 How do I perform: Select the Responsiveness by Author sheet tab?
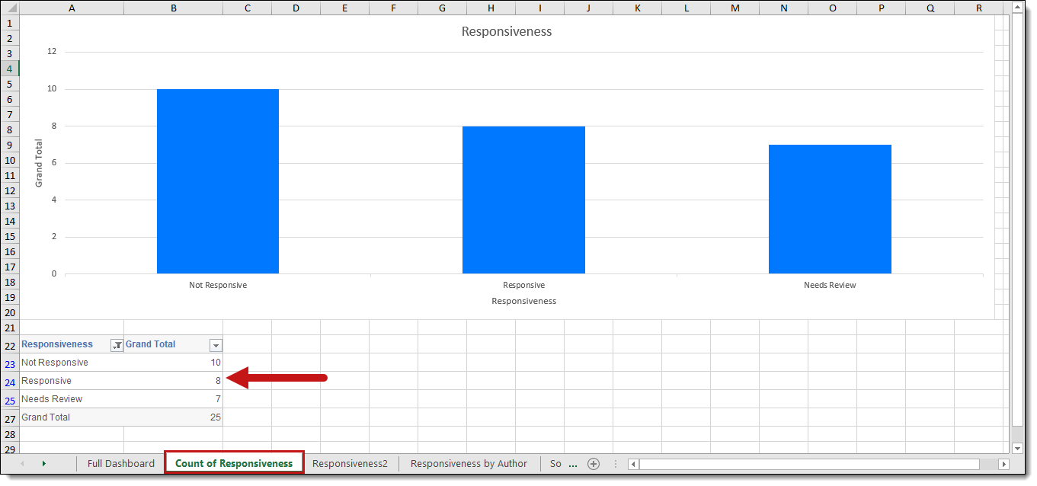click(469, 463)
